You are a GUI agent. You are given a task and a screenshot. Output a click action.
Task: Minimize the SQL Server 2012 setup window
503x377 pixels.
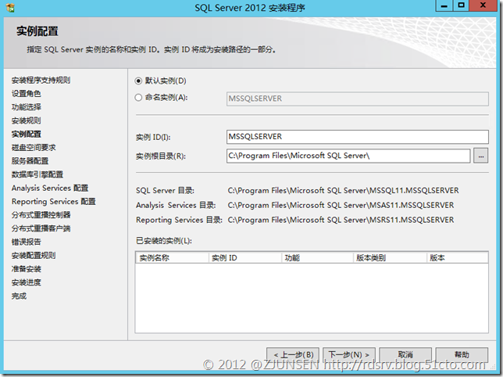(x=444, y=5)
